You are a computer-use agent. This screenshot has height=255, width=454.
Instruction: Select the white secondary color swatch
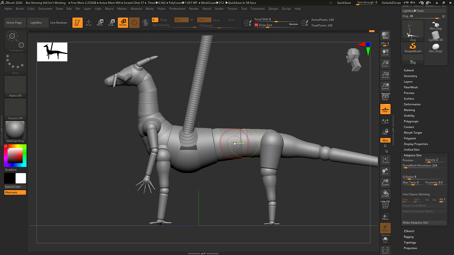click(x=21, y=178)
